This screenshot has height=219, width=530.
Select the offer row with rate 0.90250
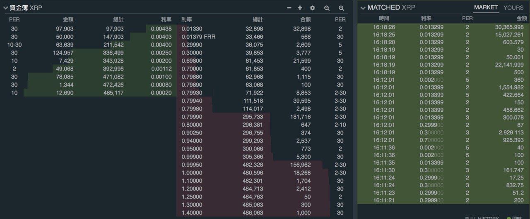264,133
